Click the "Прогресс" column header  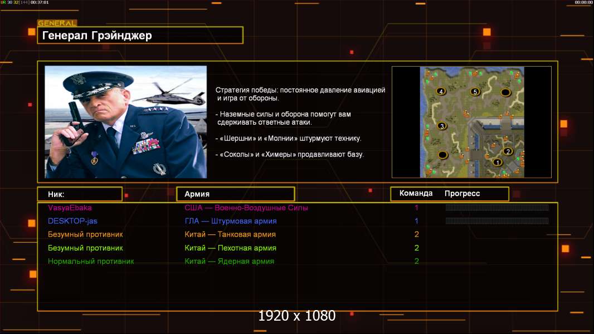tap(462, 194)
